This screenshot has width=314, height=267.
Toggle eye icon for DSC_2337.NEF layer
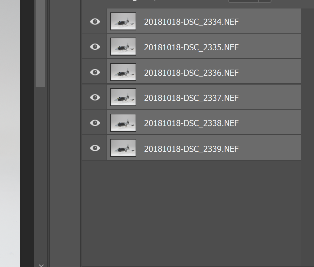pos(95,97)
